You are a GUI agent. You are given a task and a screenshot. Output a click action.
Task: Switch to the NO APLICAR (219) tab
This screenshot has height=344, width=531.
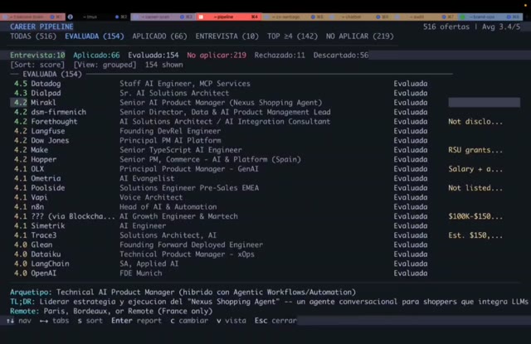pyautogui.click(x=360, y=36)
